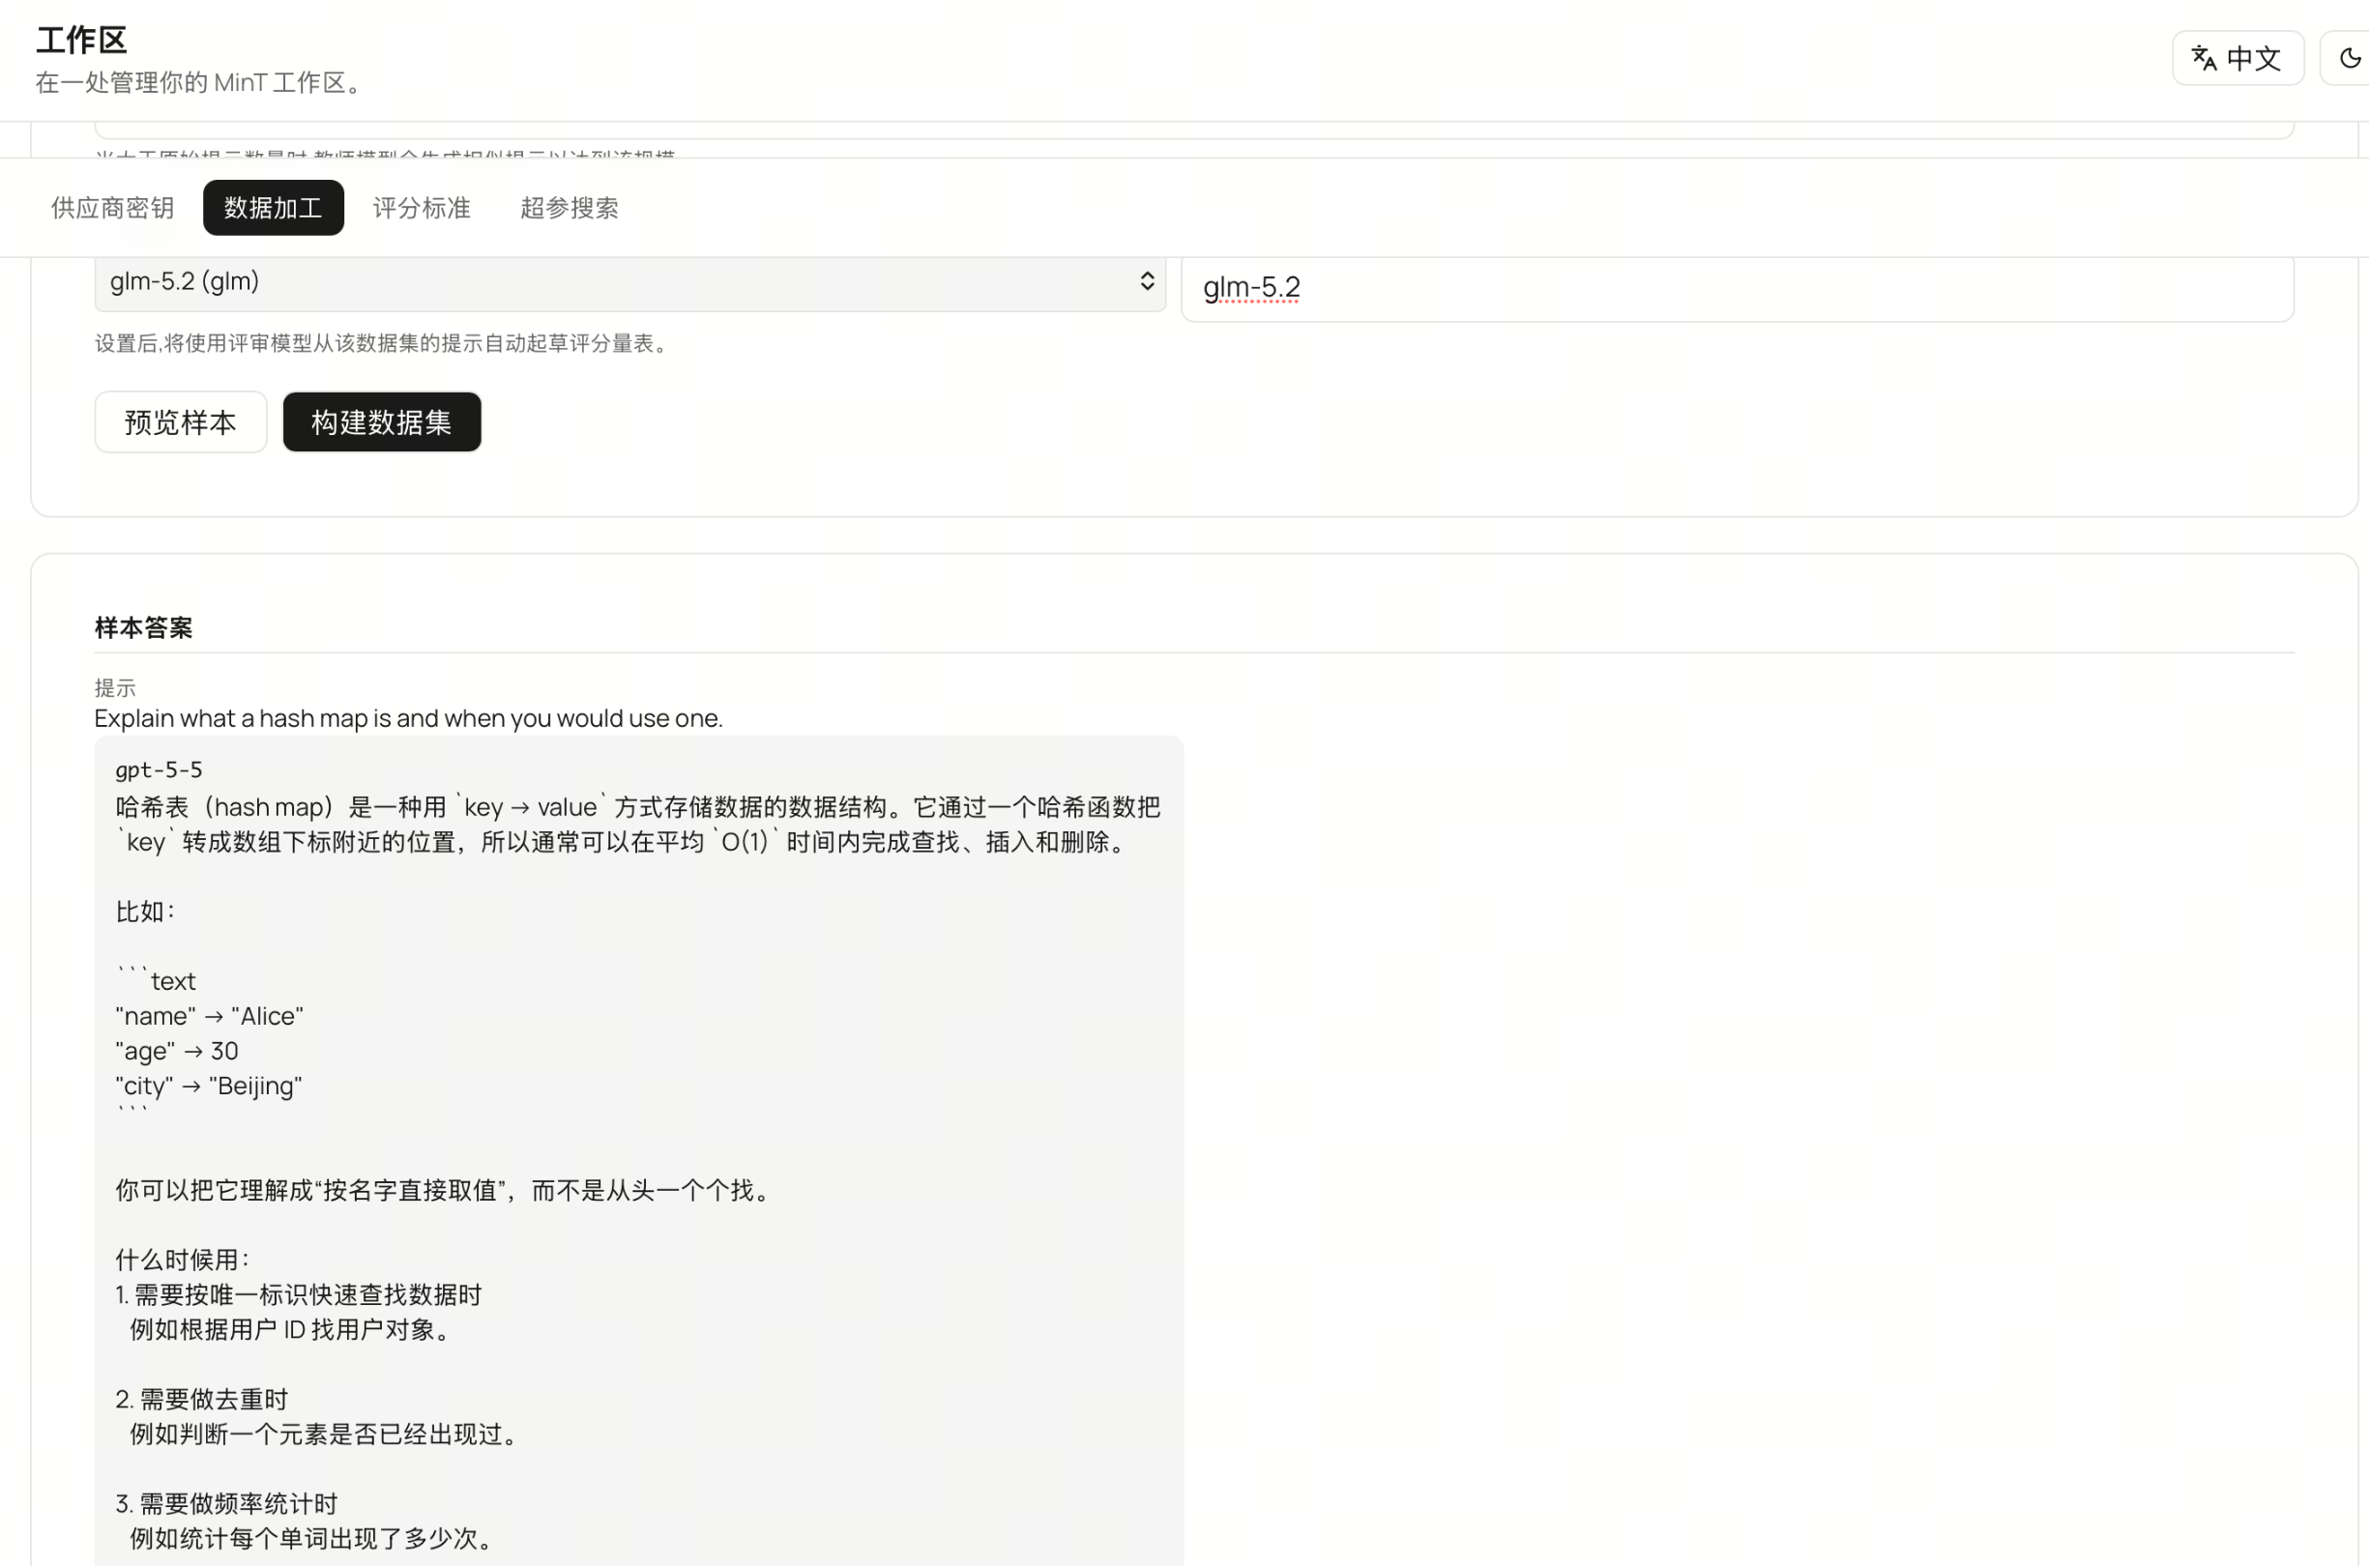Click the line '"age" → 30'
The height and width of the screenshot is (1566, 2369).
(x=177, y=1051)
